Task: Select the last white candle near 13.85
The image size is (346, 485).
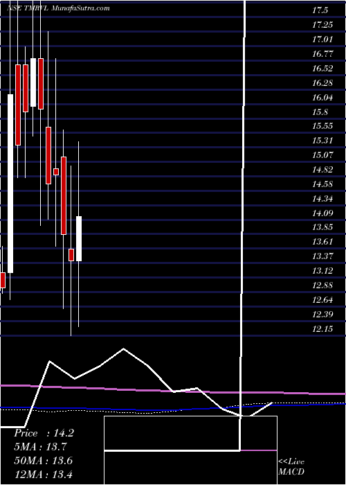Action: point(79,239)
